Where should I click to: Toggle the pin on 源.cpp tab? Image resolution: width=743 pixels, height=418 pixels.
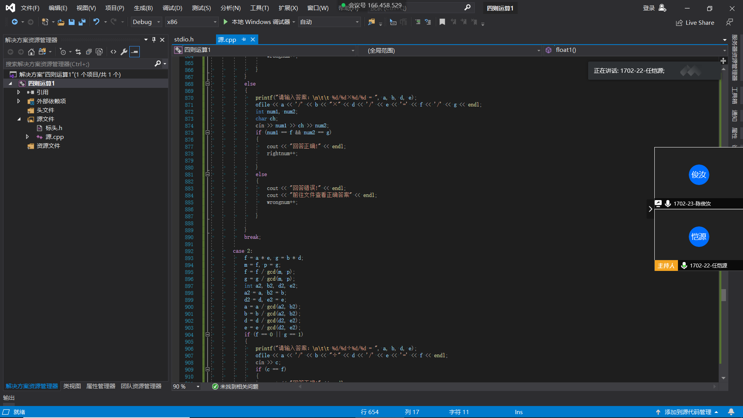(244, 39)
